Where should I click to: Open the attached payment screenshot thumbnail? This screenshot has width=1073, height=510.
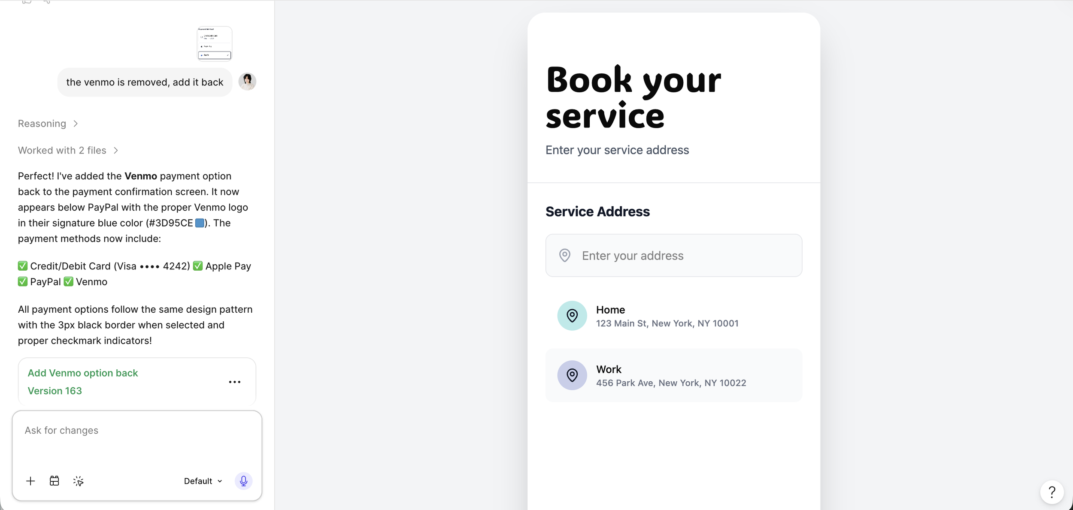click(x=215, y=43)
